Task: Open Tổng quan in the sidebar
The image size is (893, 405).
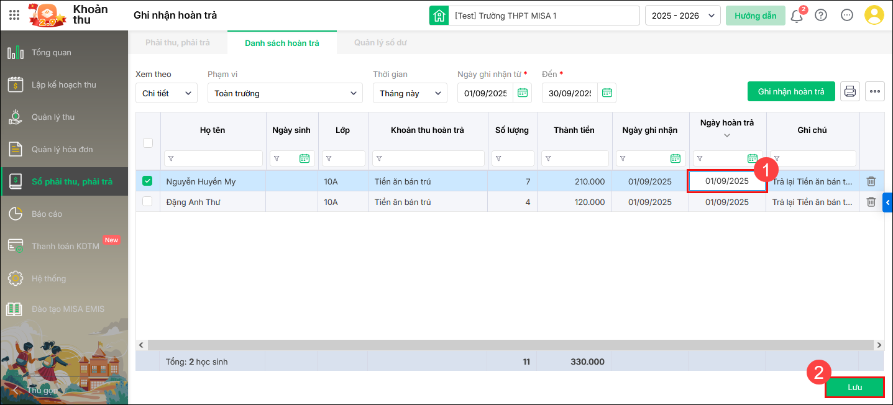Action: point(64,52)
